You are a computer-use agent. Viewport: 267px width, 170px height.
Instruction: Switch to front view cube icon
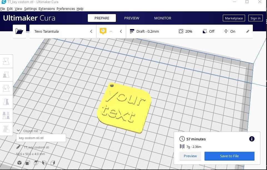click(x=28, y=163)
